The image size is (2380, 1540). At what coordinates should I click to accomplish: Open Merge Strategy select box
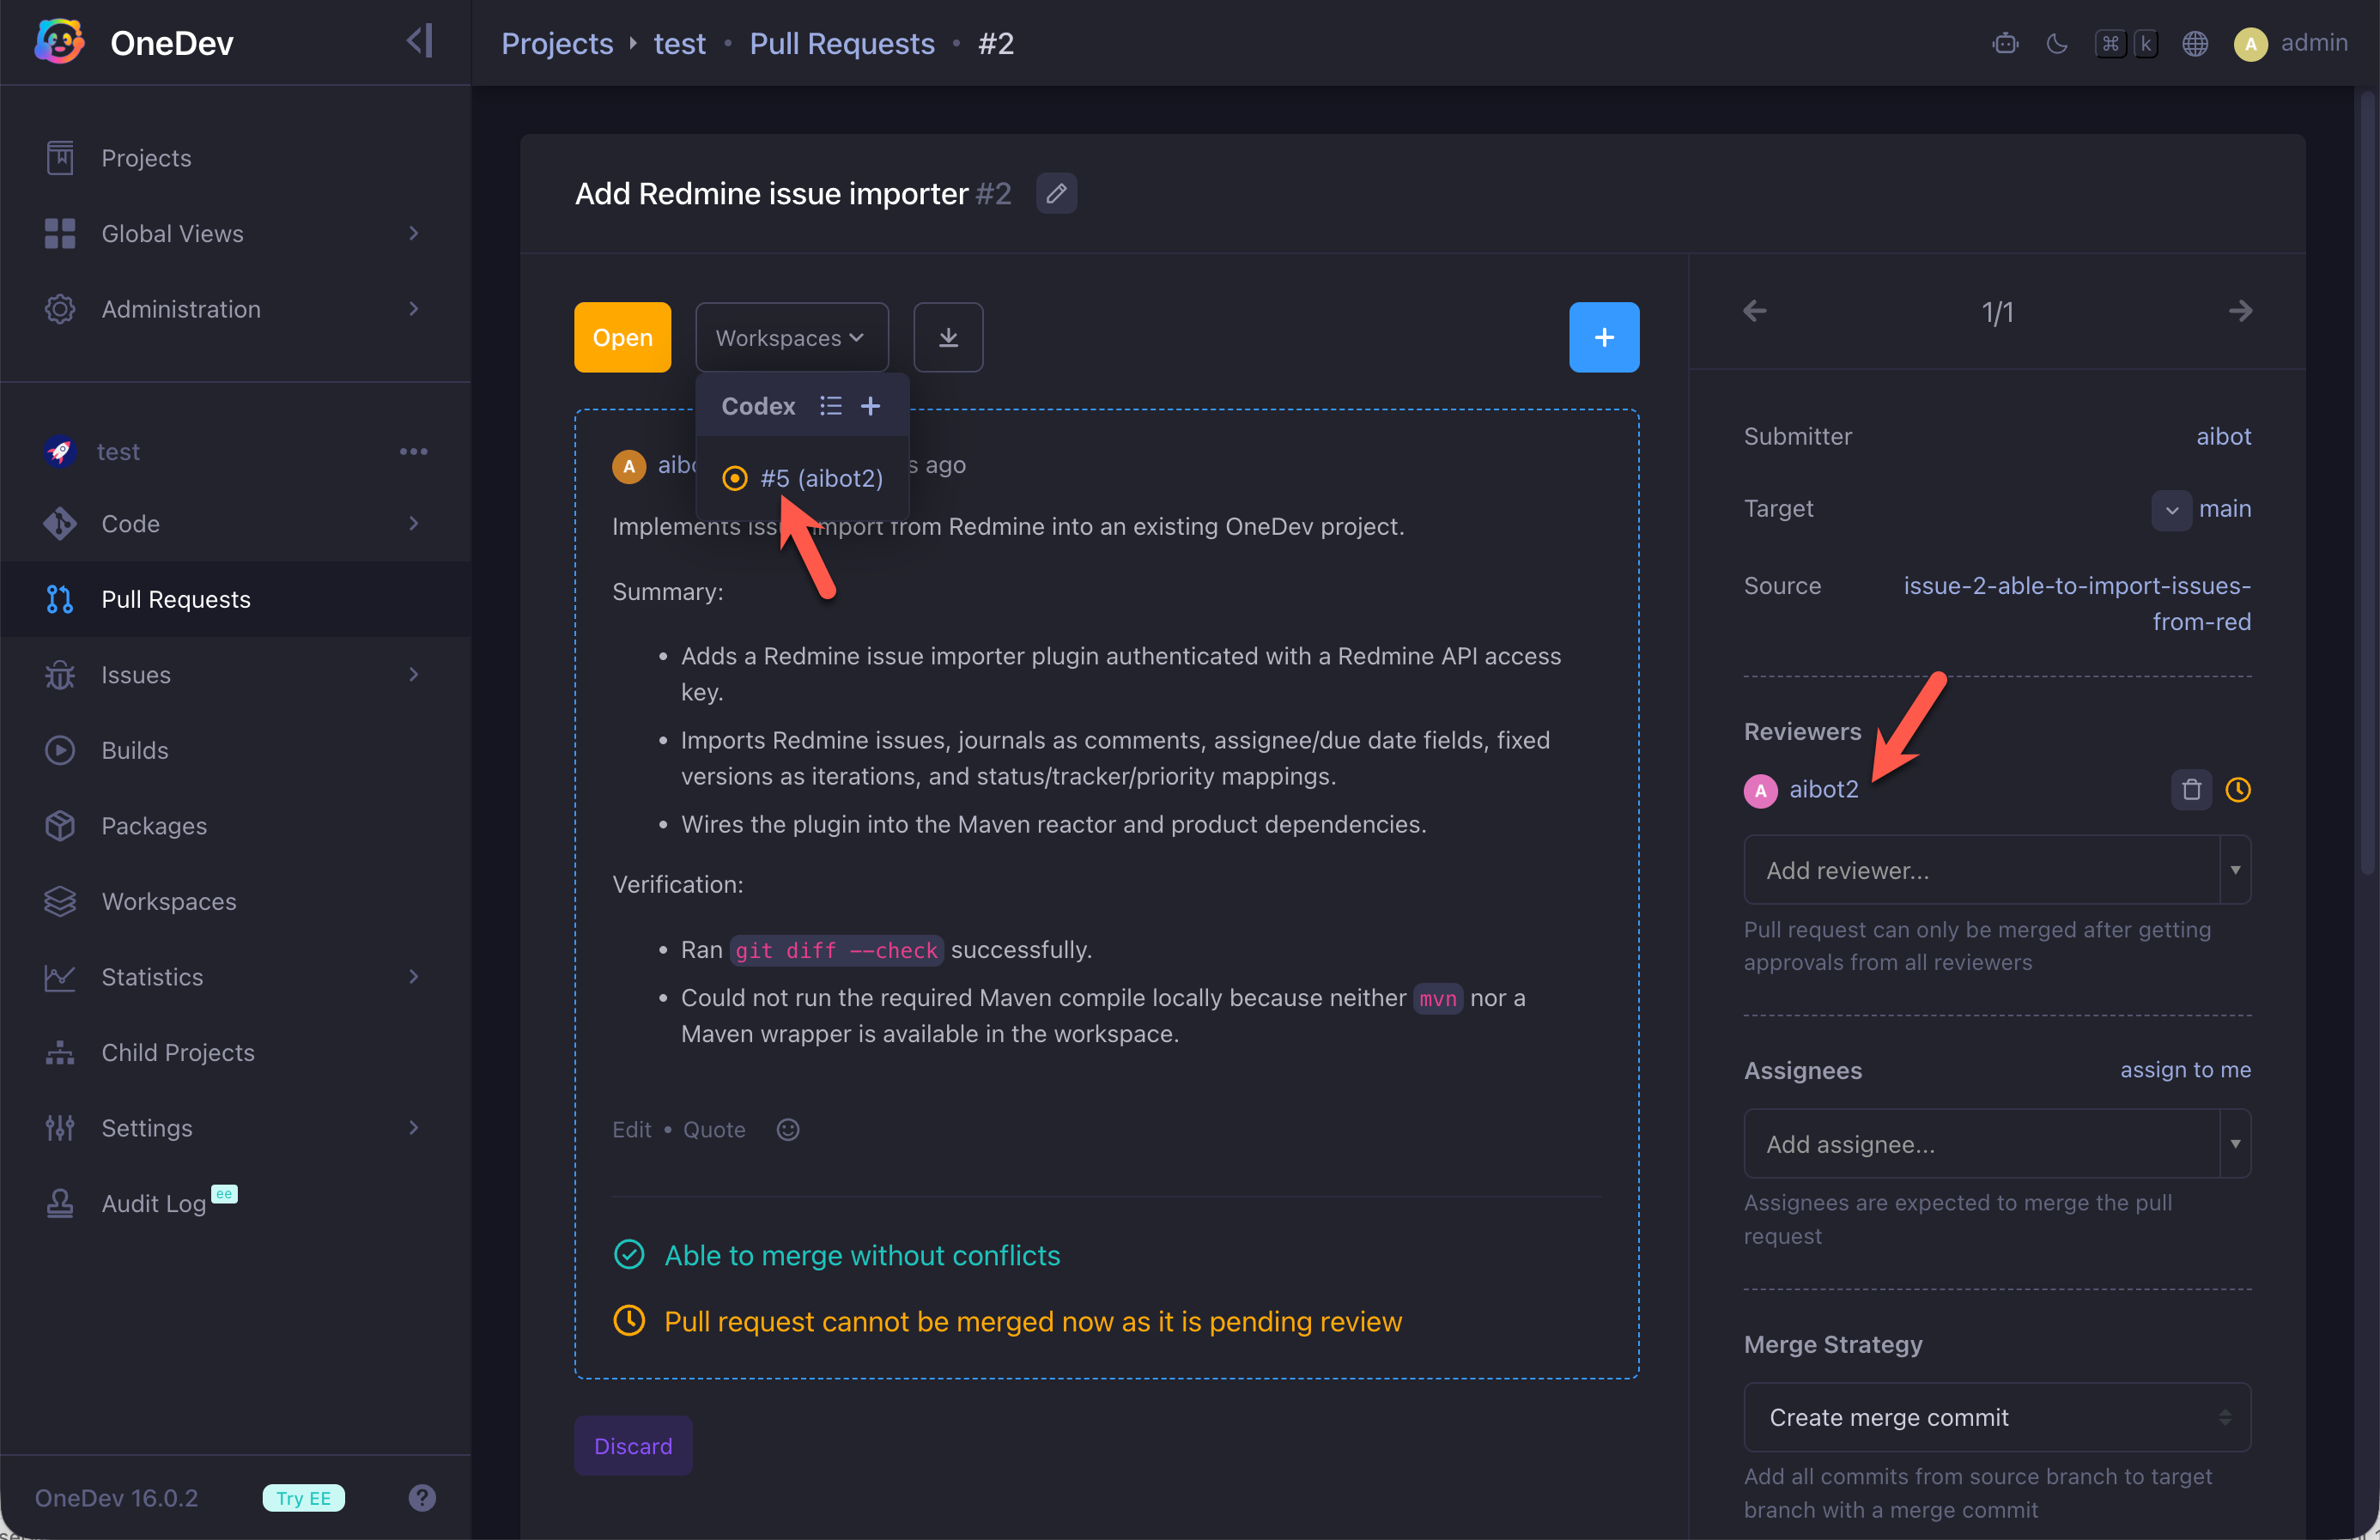[1997, 1418]
